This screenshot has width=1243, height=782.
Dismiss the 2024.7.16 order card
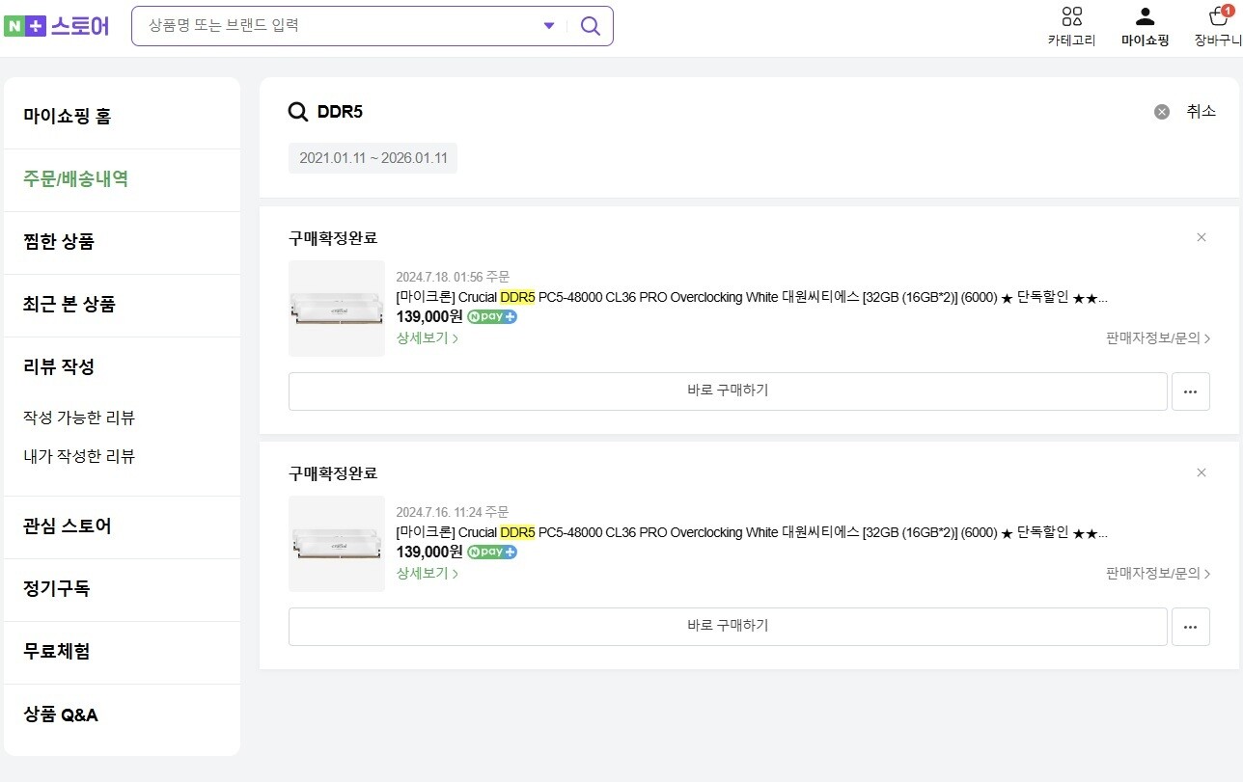1202,472
